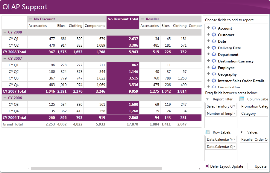
Task: Open the Number of Employees field dropdown
Action: 234,113
